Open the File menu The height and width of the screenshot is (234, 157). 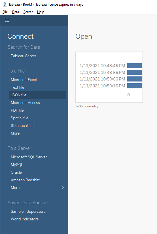tap(5, 12)
